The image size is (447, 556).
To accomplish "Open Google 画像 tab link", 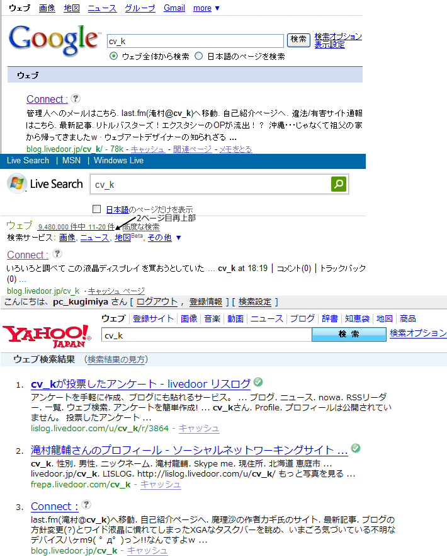I will (47, 8).
